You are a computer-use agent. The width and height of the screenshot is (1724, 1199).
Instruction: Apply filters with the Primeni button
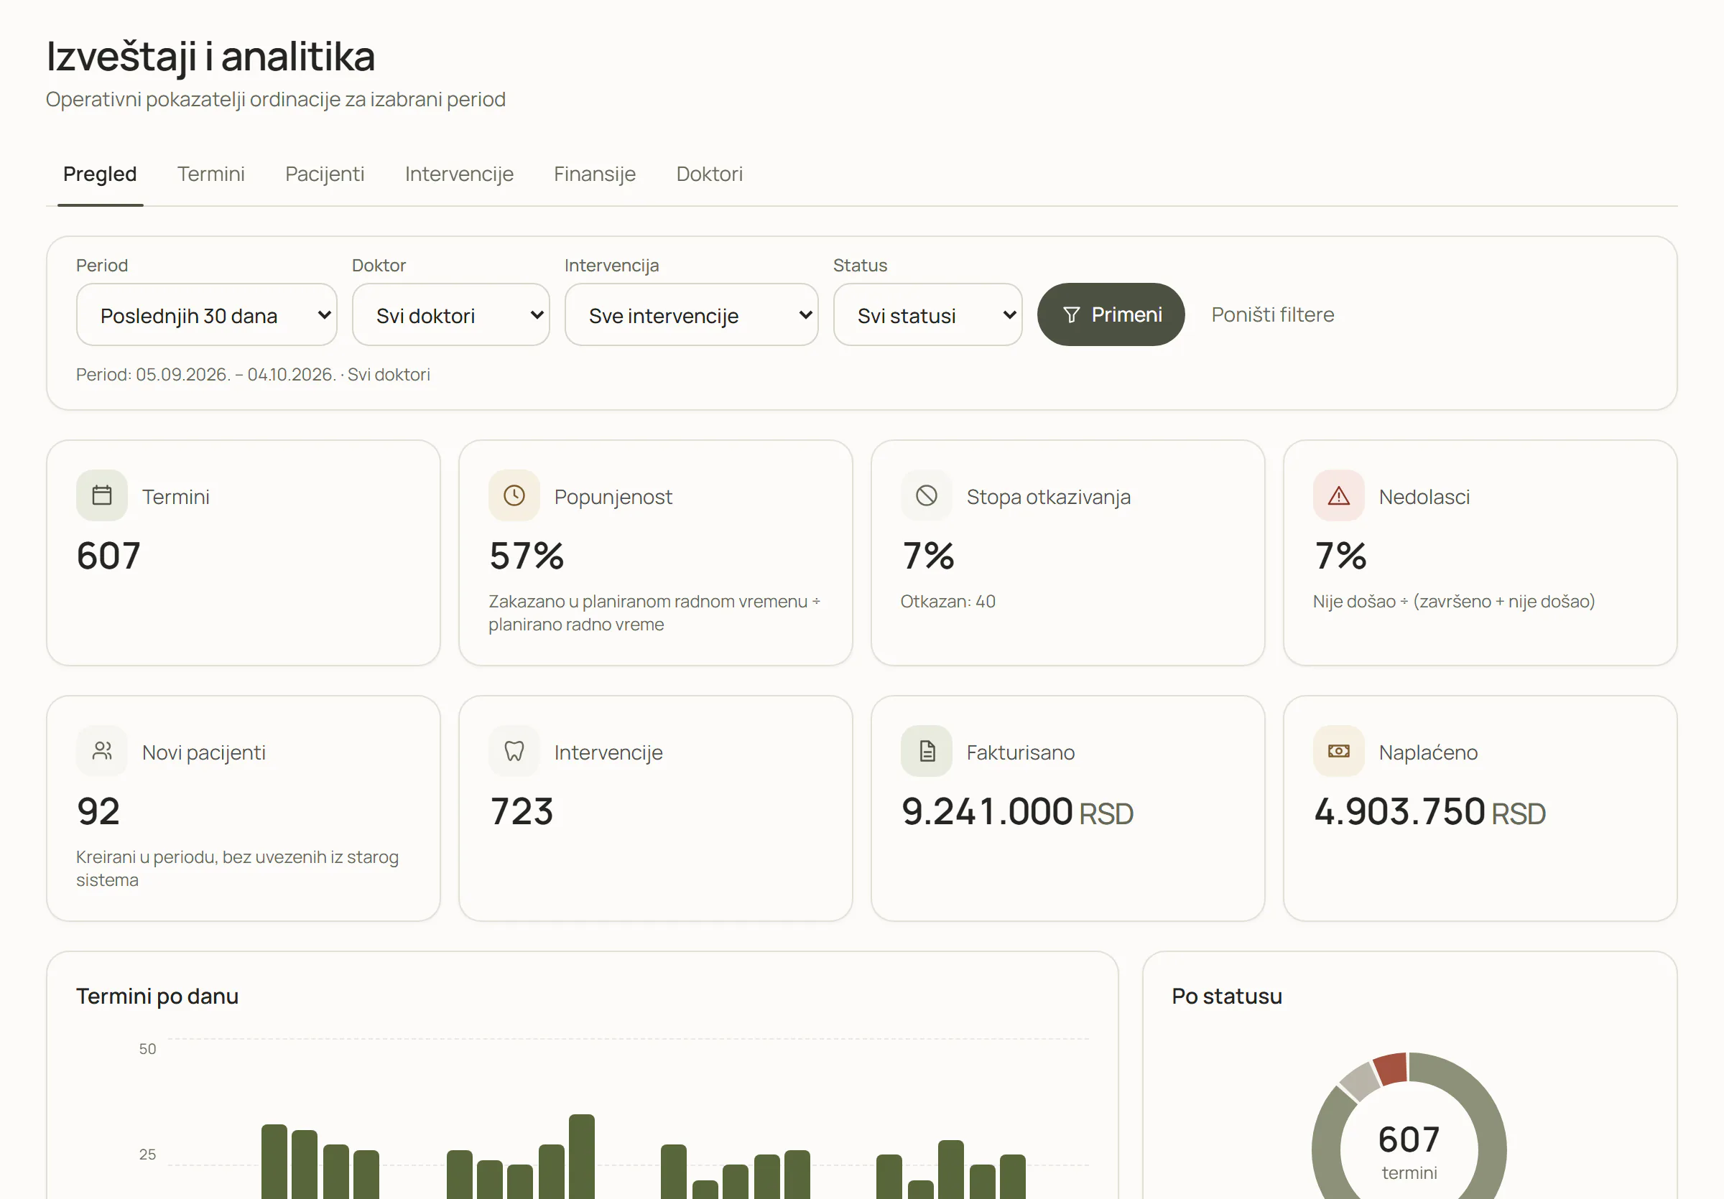click(x=1111, y=315)
